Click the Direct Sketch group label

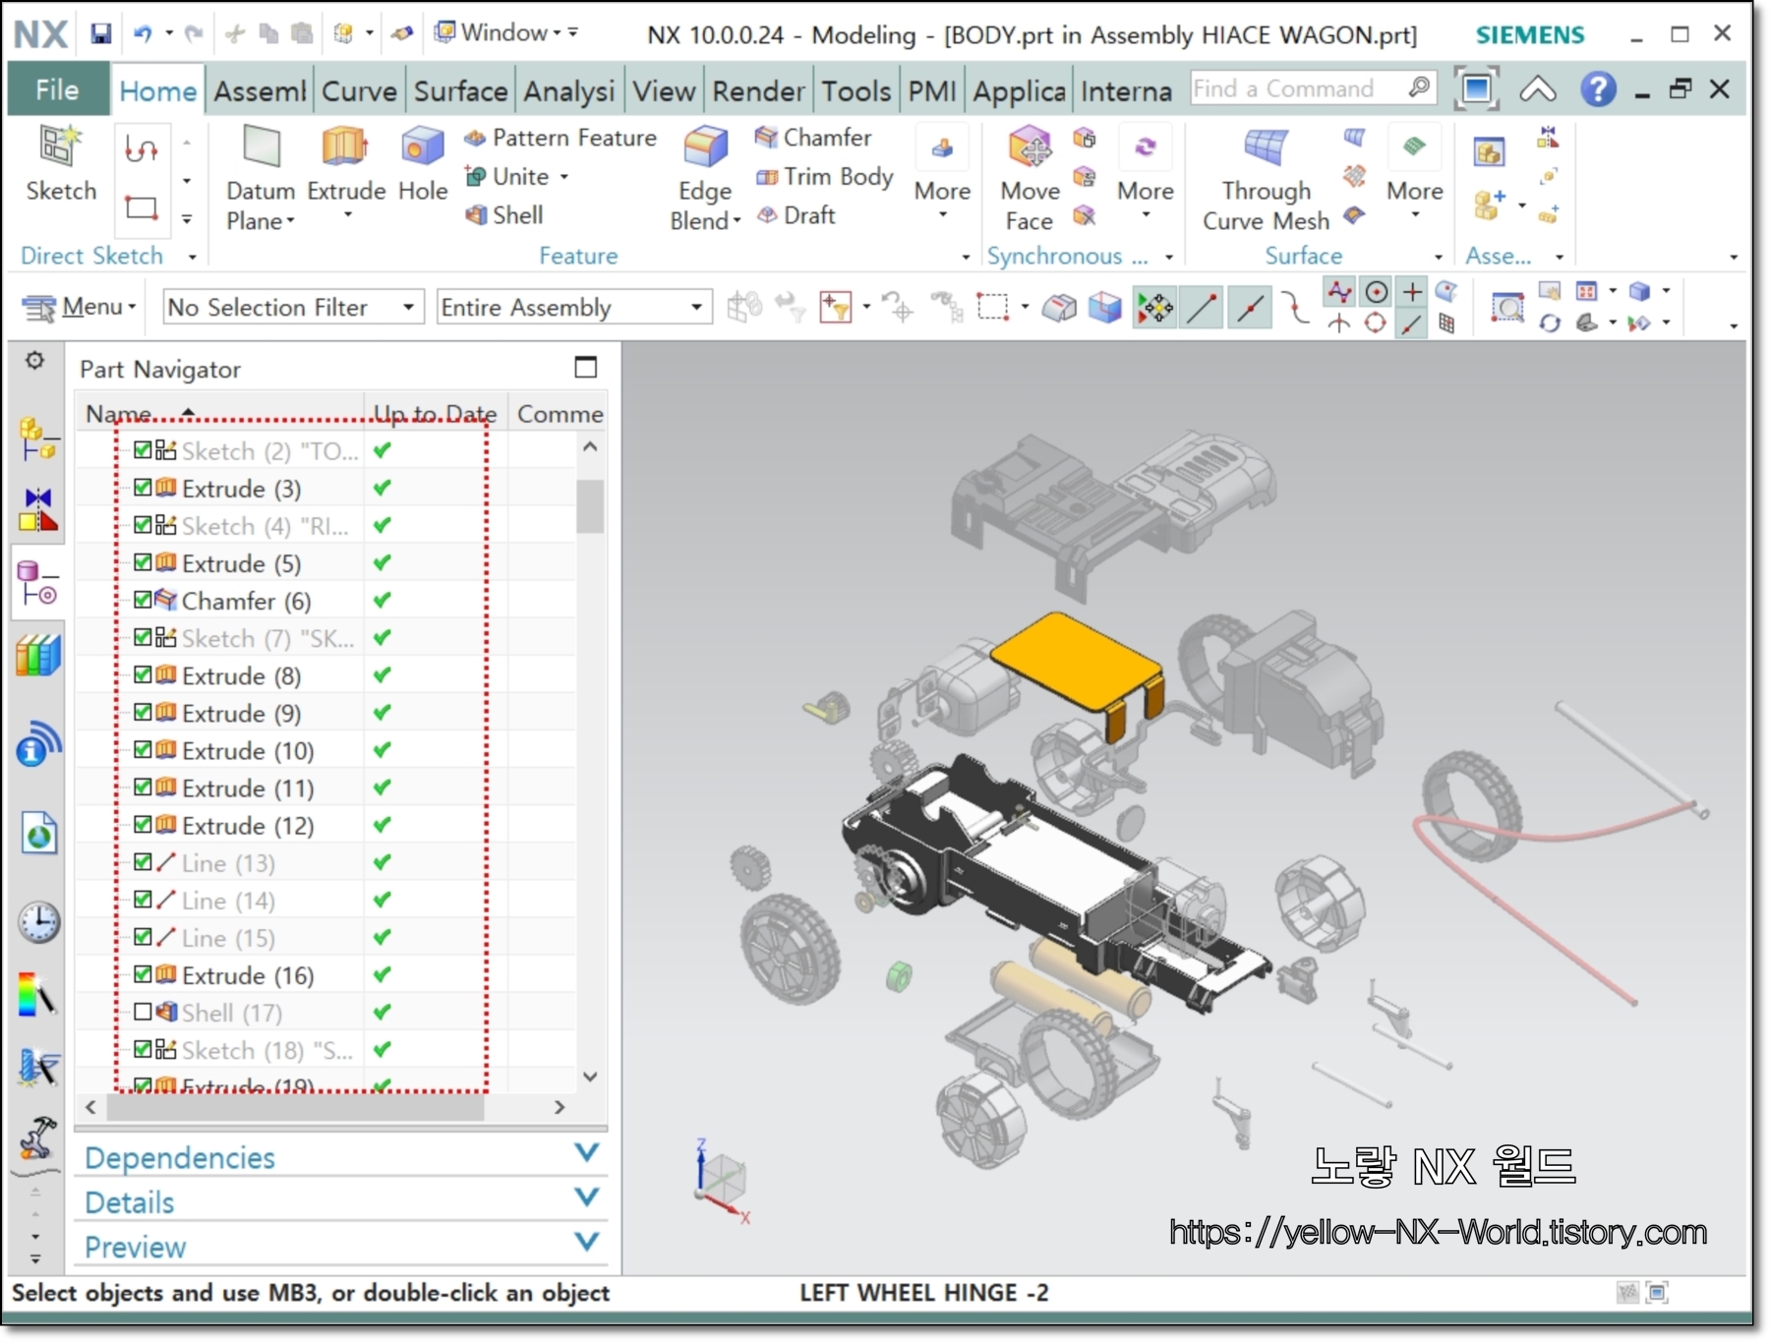(92, 256)
